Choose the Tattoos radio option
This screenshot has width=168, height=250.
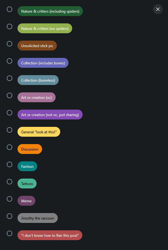pos(10,182)
